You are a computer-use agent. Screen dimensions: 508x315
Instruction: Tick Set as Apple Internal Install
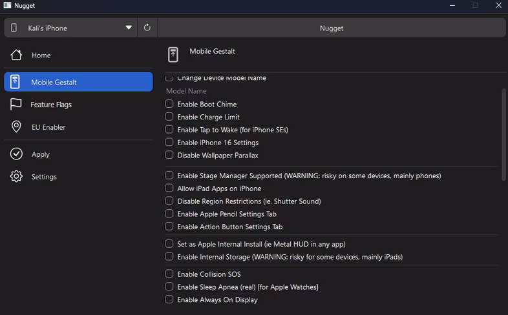169,243
